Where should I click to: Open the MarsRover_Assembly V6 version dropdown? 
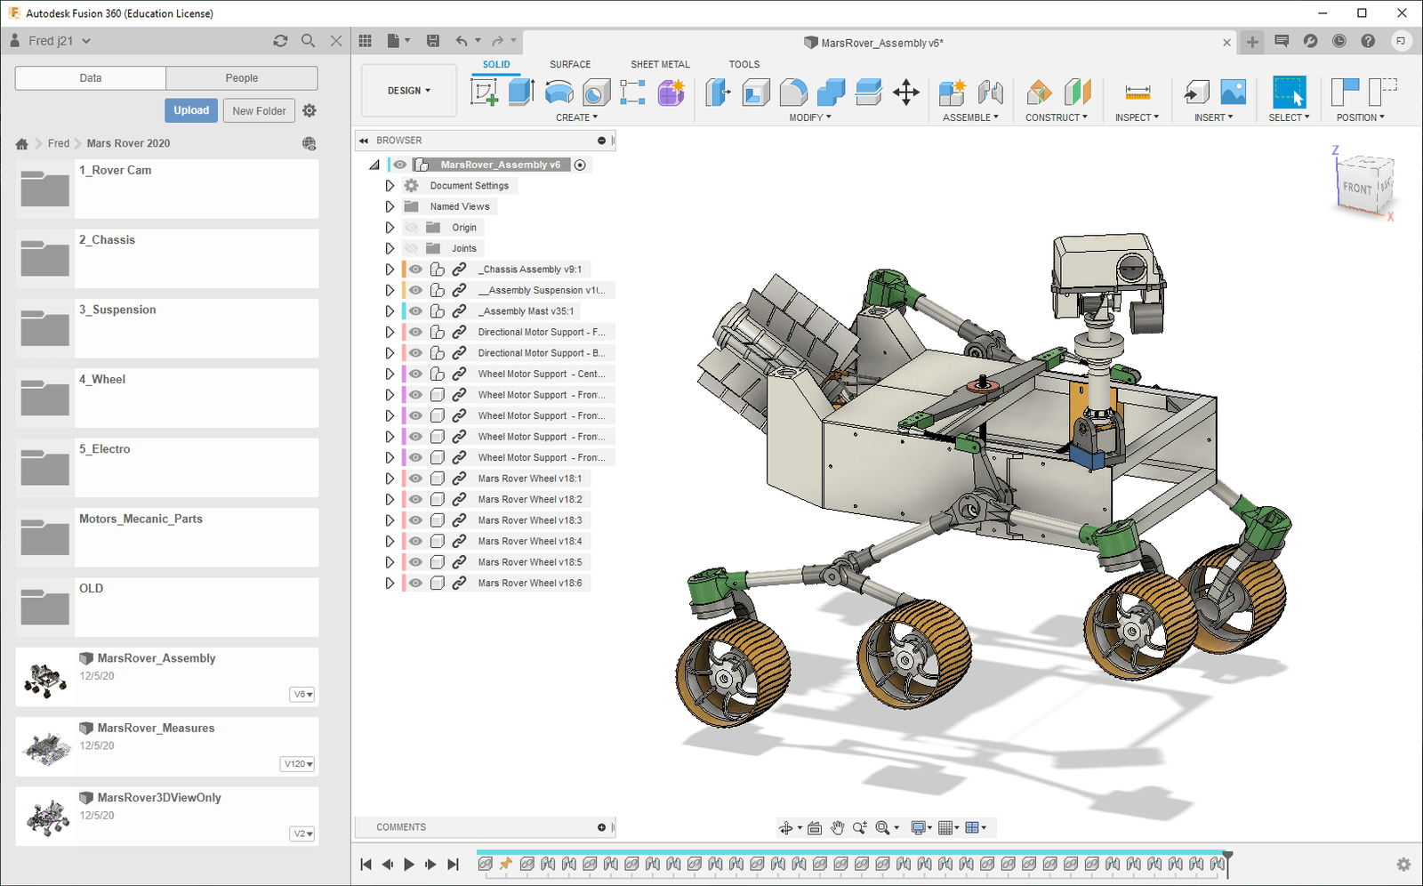303,694
